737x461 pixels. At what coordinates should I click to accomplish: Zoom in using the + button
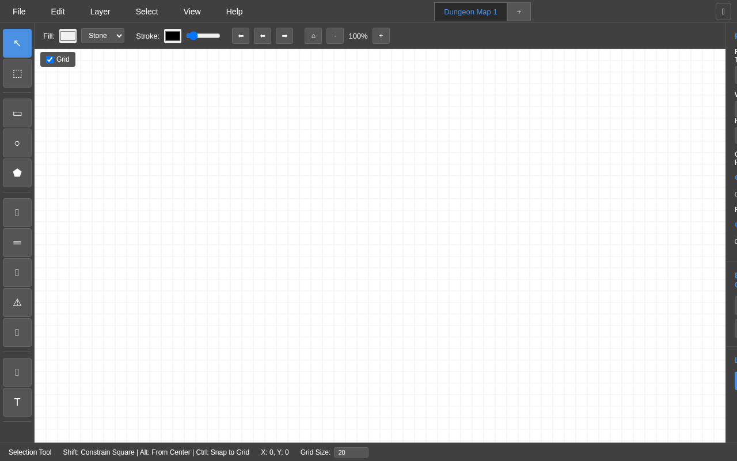tap(381, 36)
